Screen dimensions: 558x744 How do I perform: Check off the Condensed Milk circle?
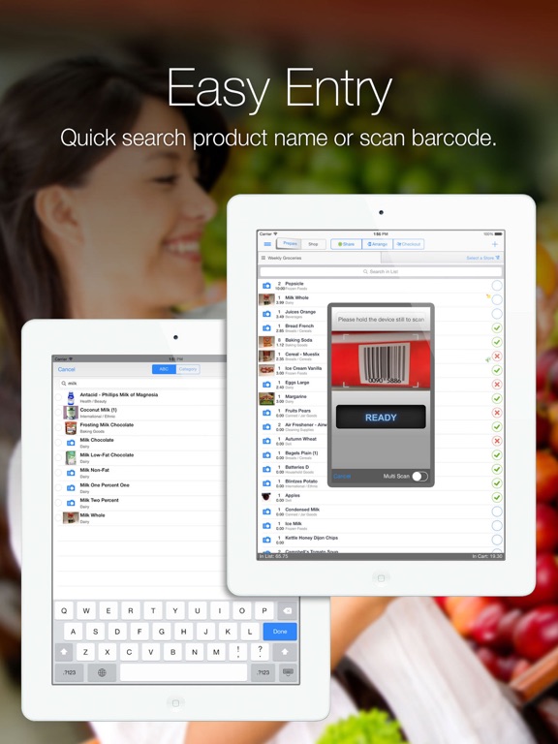click(496, 511)
